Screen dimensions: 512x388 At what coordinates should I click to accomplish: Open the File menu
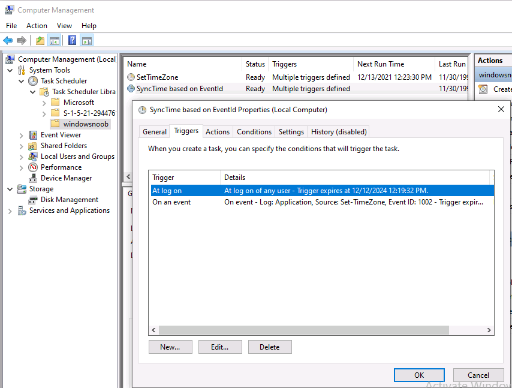pyautogui.click(x=11, y=25)
